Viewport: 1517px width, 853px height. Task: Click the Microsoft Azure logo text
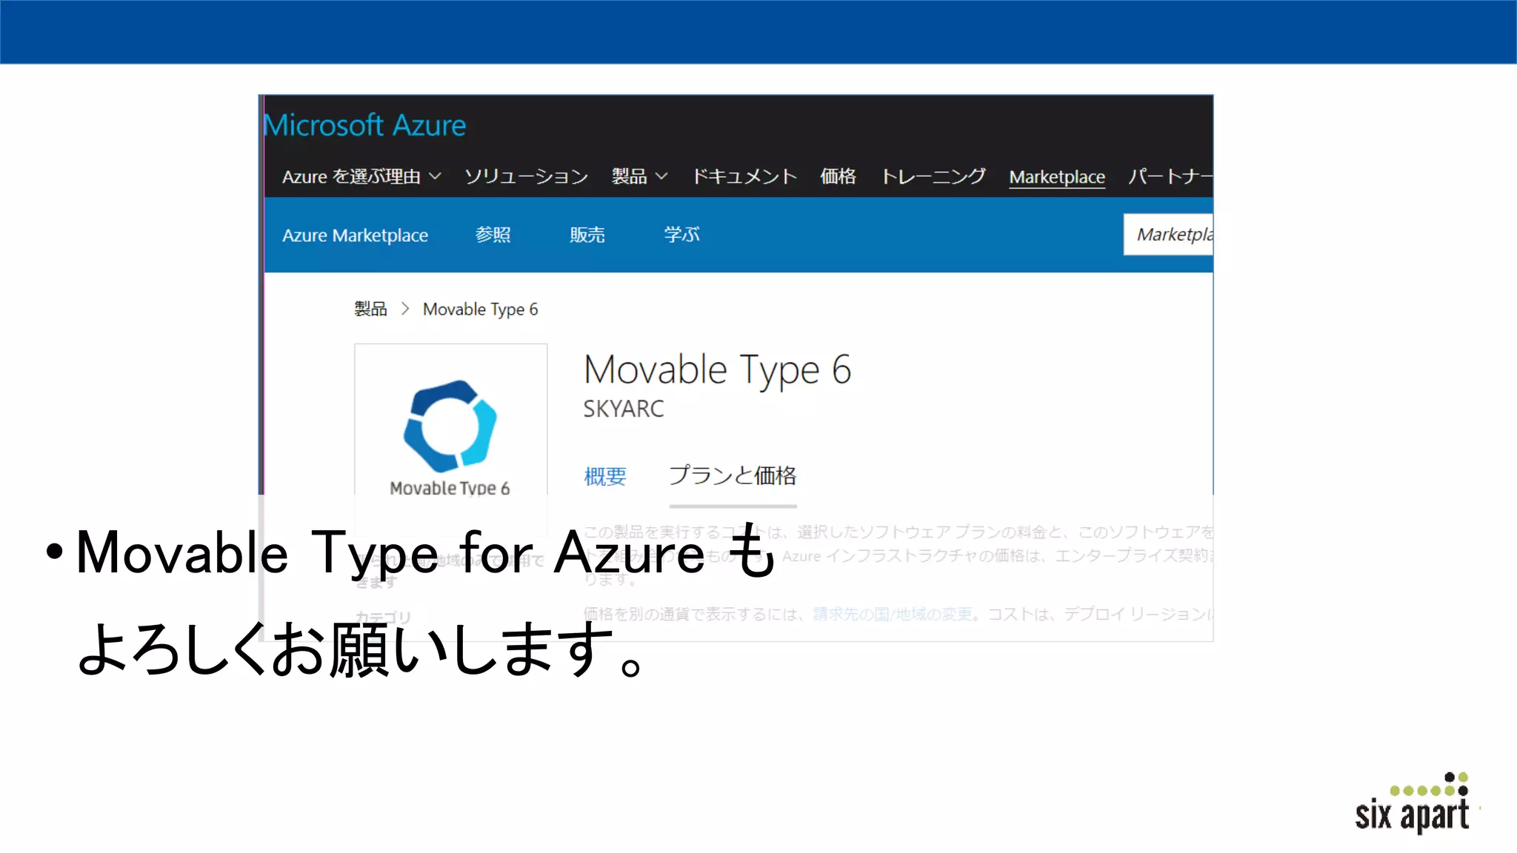pos(365,125)
